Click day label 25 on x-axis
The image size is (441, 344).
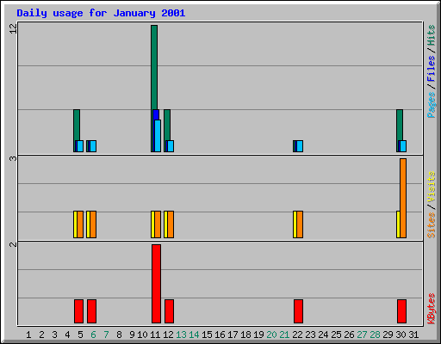[336, 335]
